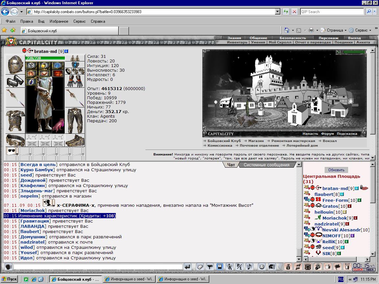Click the health bar showing 728/728

[45, 58]
